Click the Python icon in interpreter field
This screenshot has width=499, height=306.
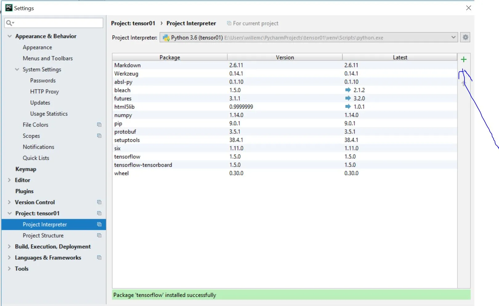[166, 38]
